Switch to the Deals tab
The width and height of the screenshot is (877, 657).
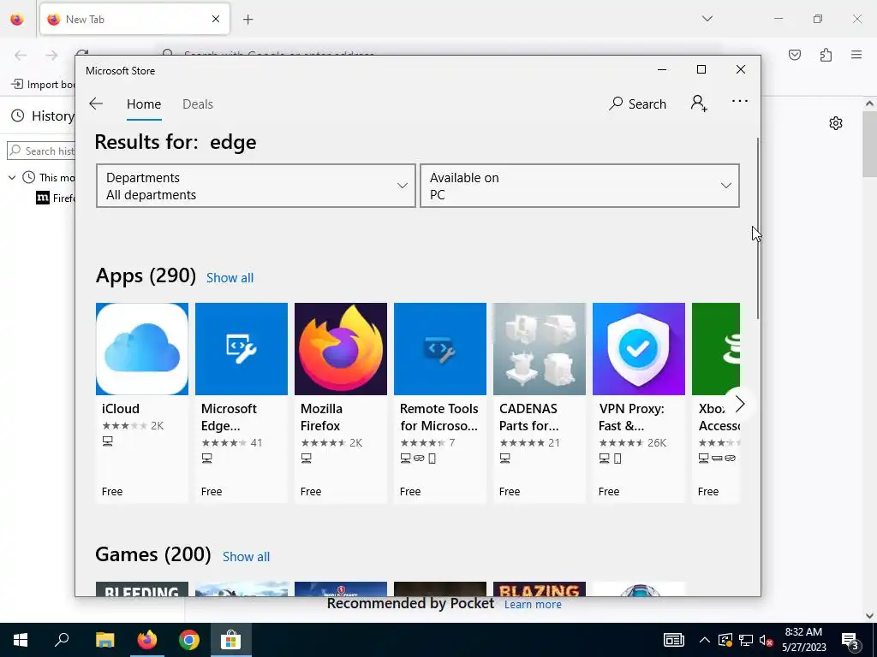tap(198, 104)
